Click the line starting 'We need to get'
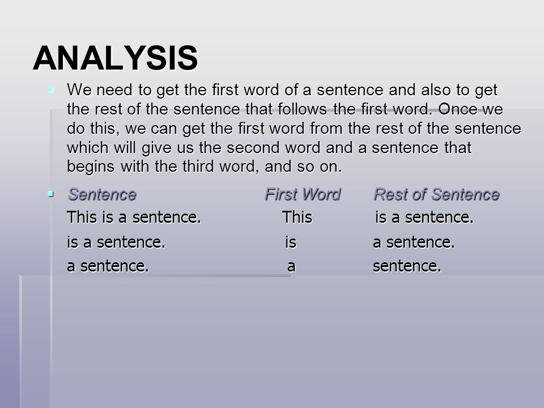This screenshot has height=408, width=544. [282, 90]
